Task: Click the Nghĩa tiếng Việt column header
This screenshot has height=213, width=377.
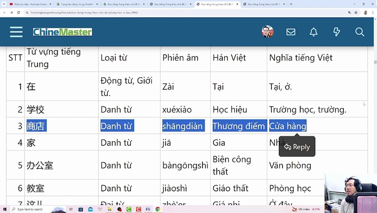Action: click(x=301, y=57)
